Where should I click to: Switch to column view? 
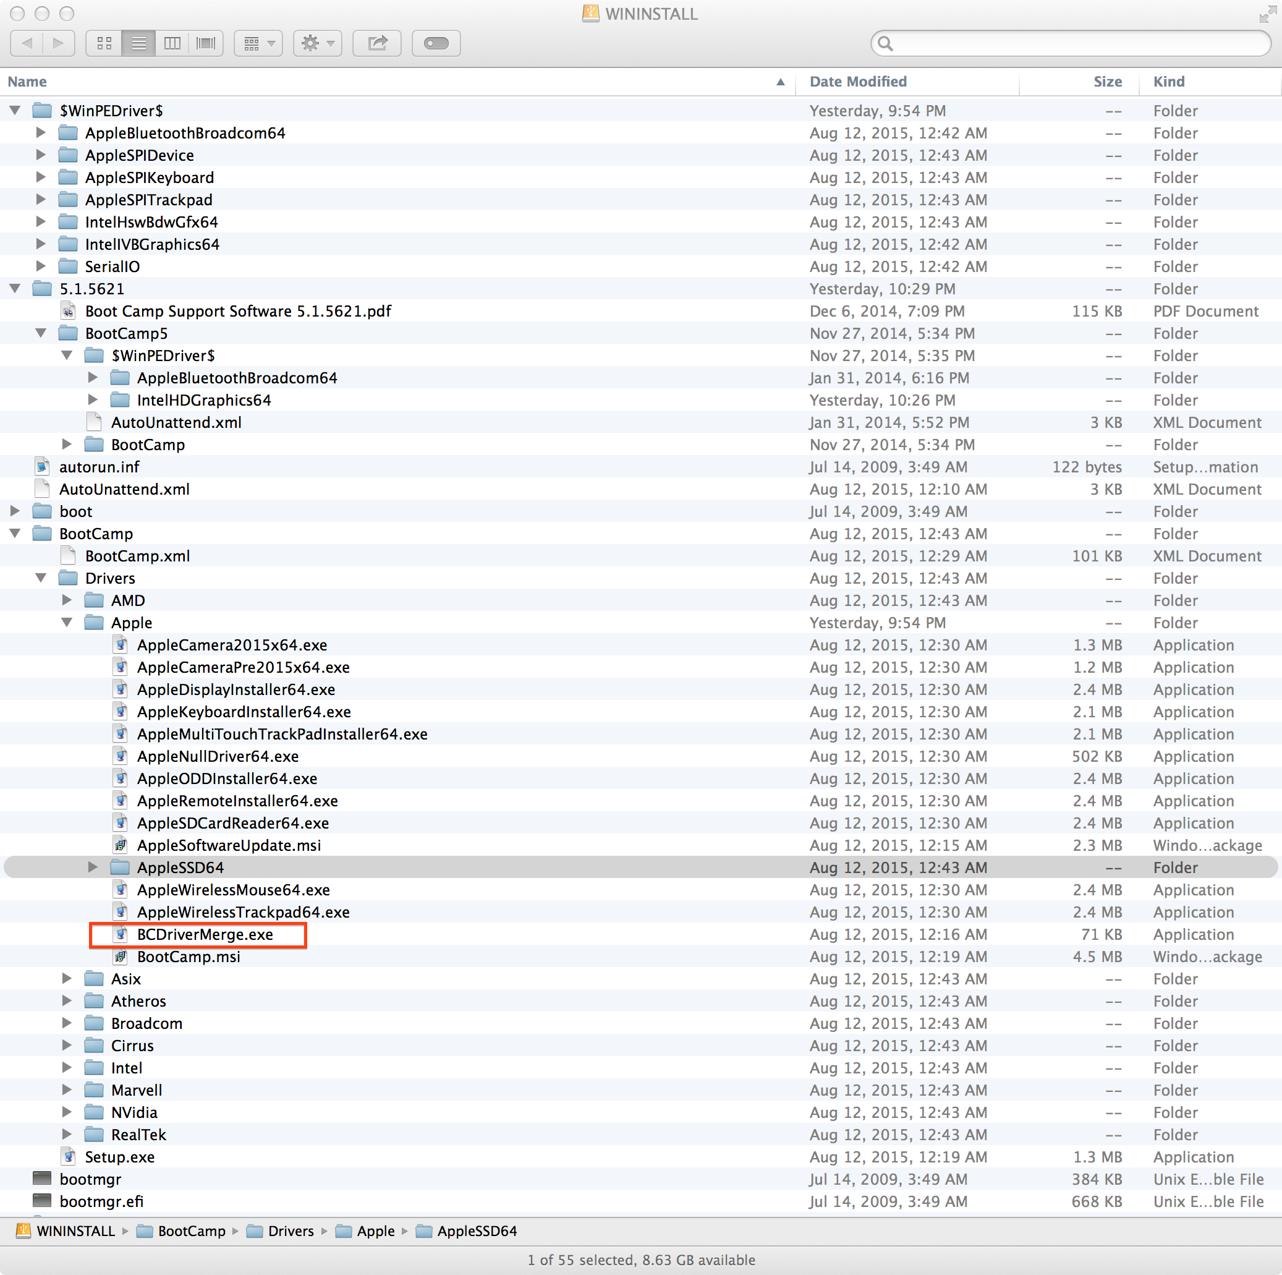[172, 43]
